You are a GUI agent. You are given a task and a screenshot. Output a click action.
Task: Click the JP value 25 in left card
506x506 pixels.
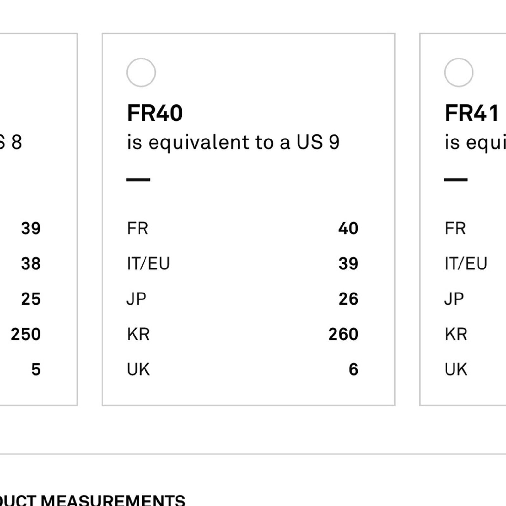point(31,299)
